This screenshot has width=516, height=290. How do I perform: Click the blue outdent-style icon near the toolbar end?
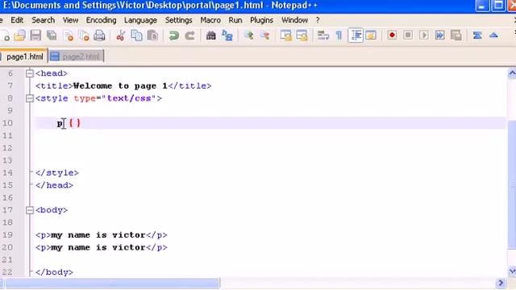click(477, 35)
